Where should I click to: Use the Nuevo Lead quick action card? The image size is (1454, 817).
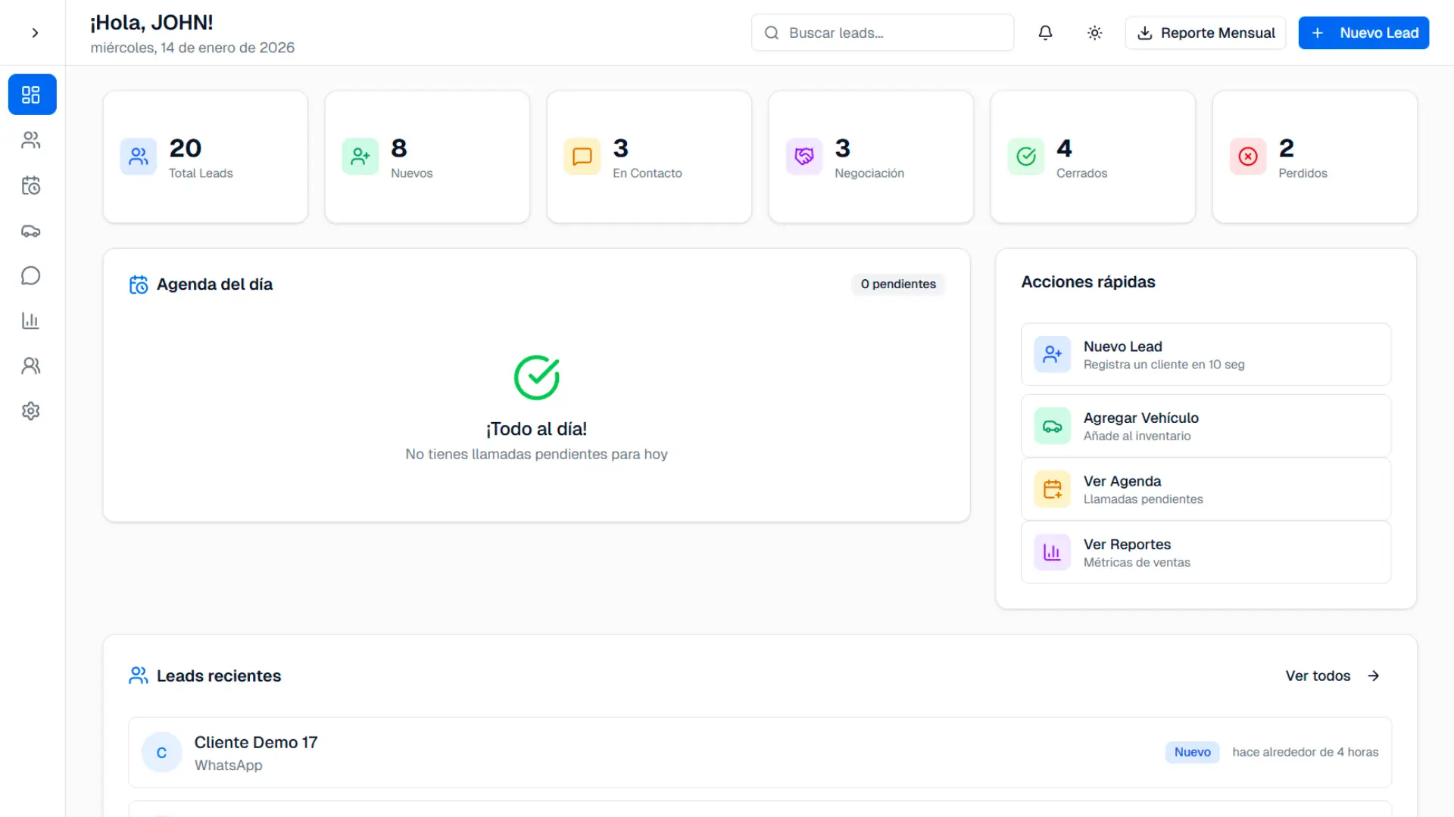1205,354
